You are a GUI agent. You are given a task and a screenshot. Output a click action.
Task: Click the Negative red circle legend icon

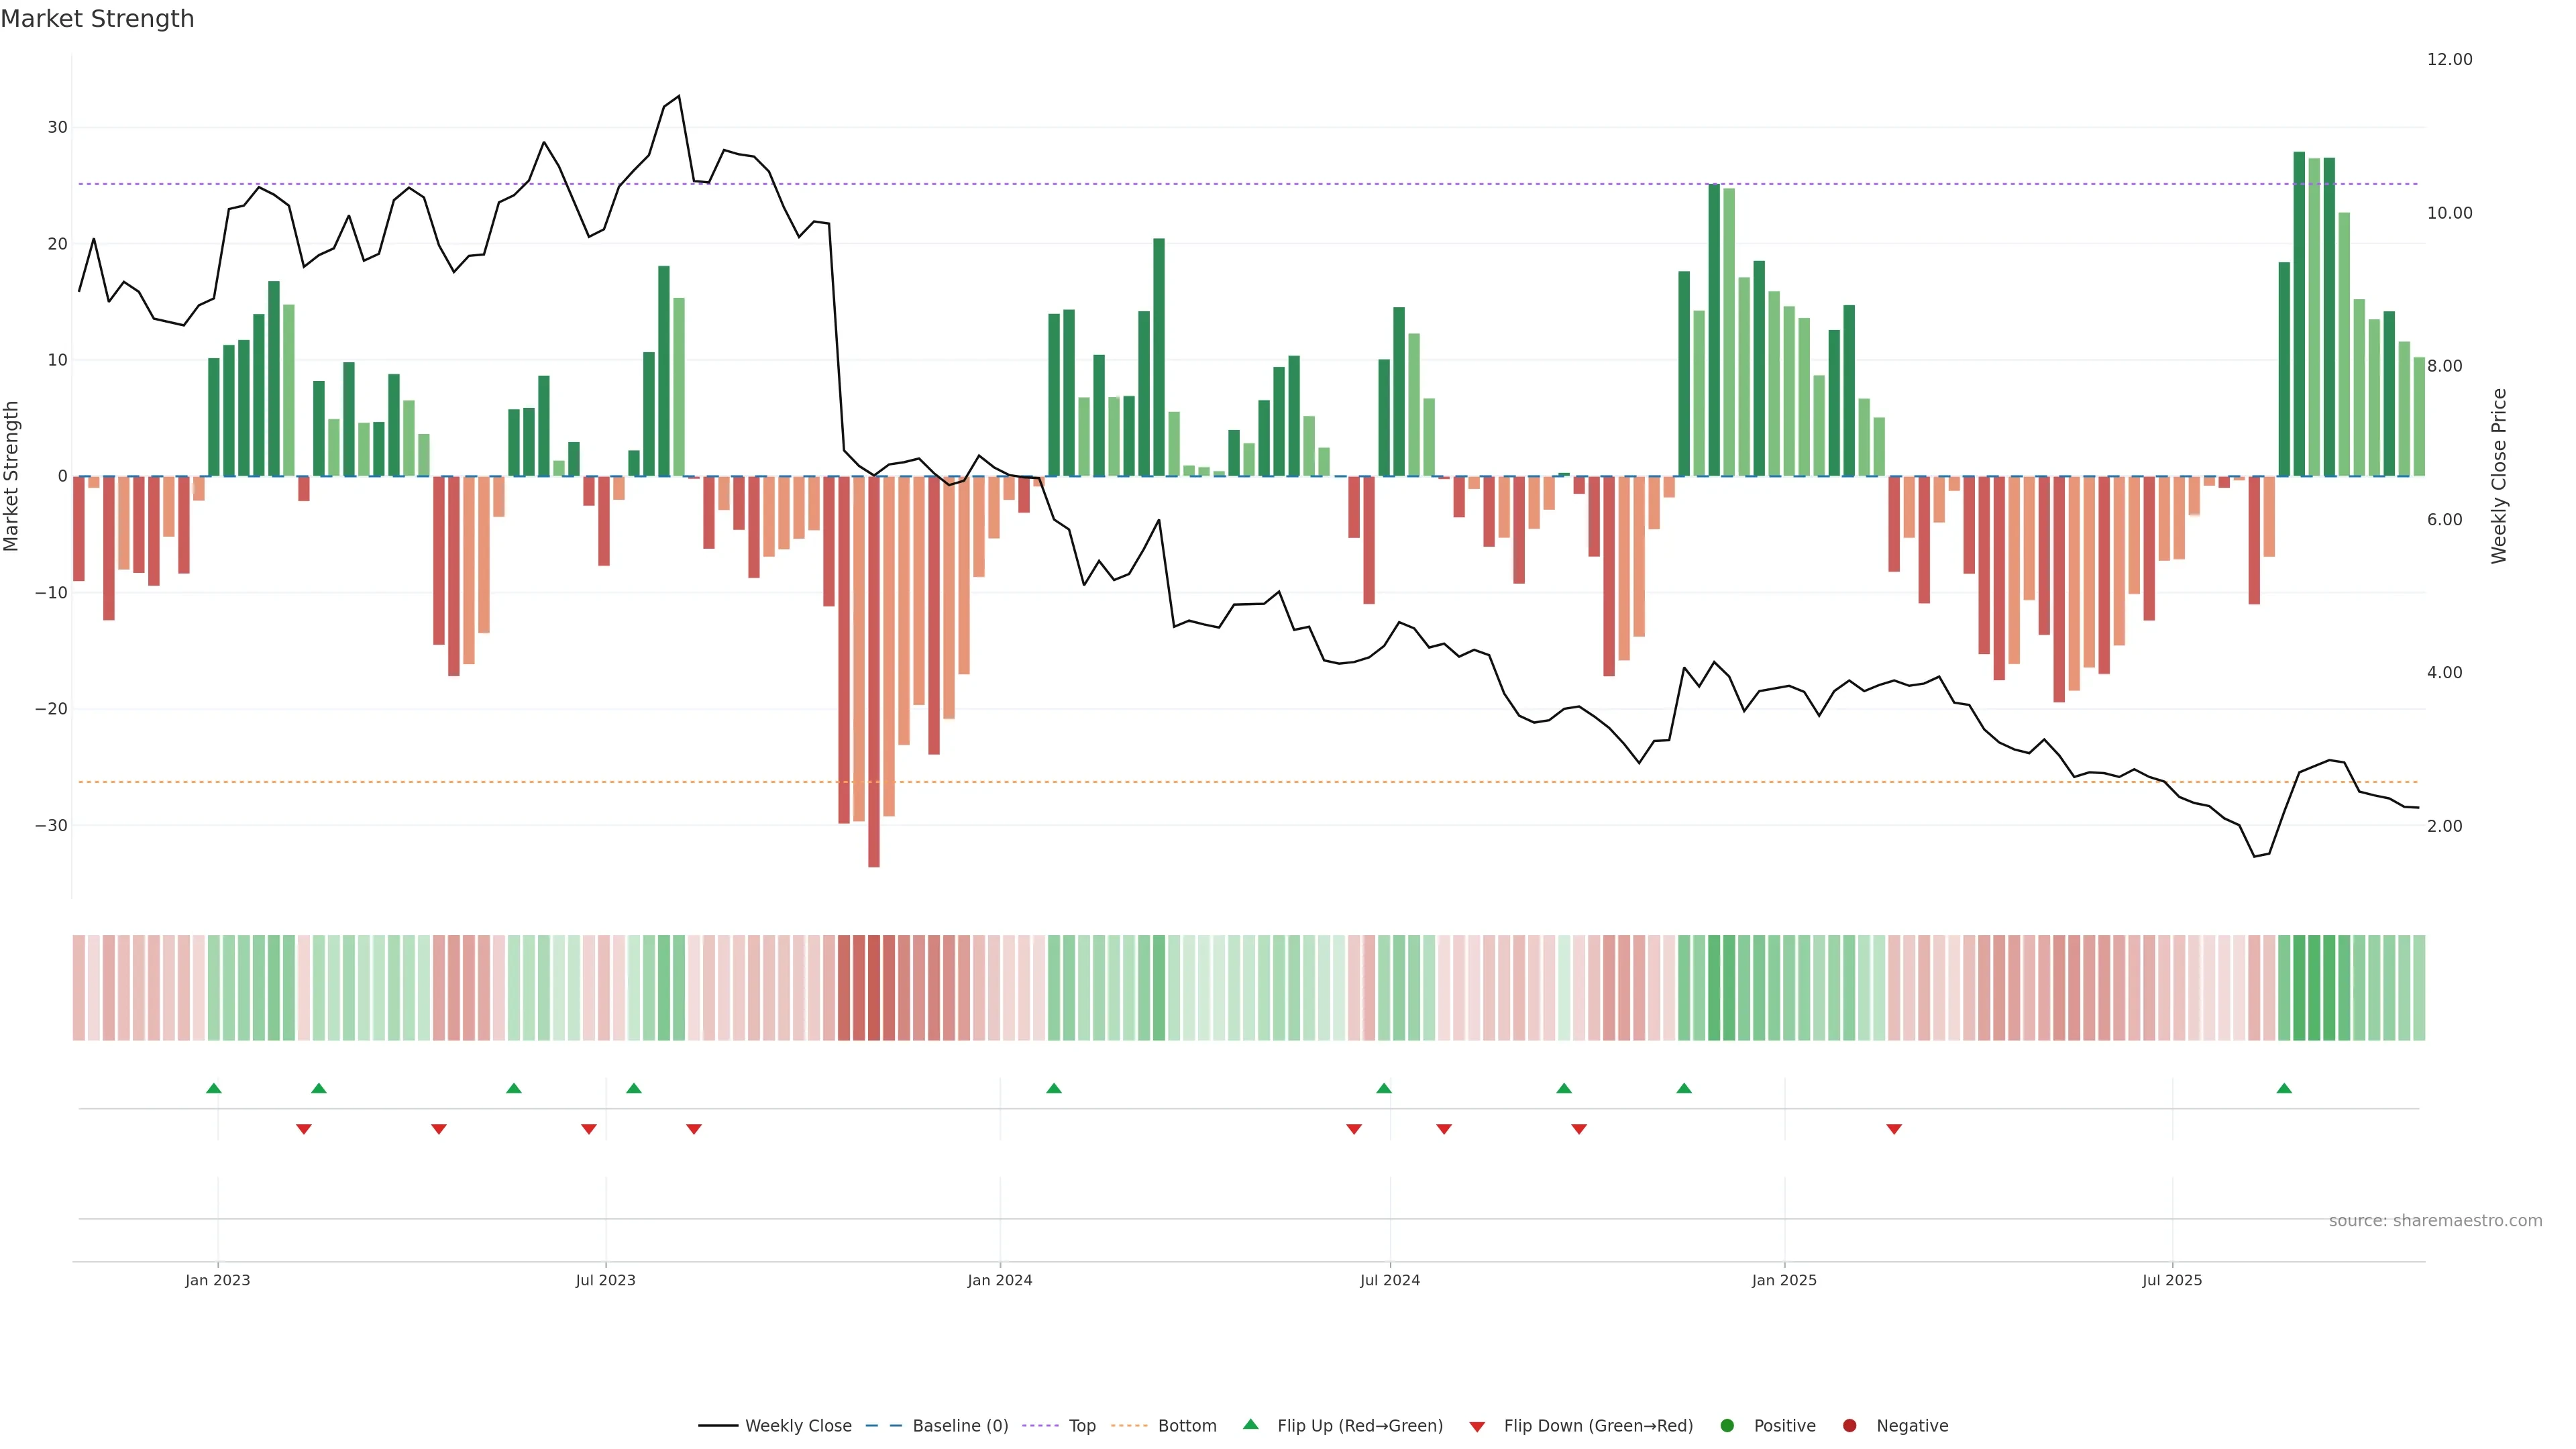pyautogui.click(x=1849, y=1425)
